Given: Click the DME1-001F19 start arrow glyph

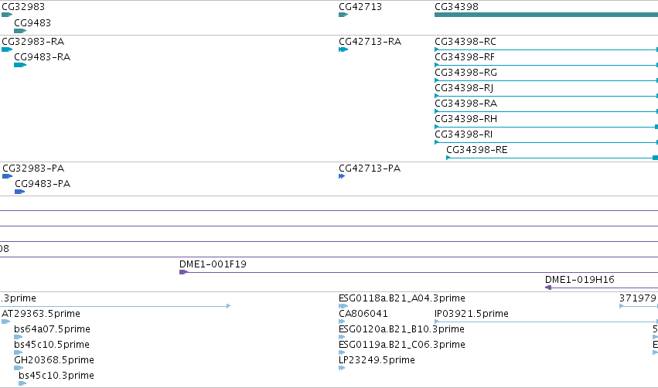Looking at the screenshot, I should click(183, 272).
